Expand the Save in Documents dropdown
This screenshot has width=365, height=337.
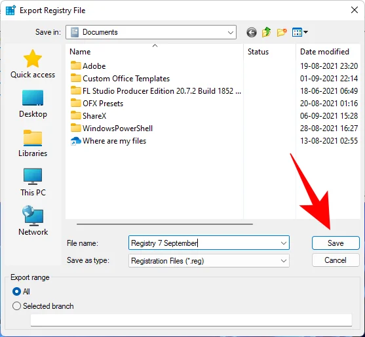(x=151, y=32)
